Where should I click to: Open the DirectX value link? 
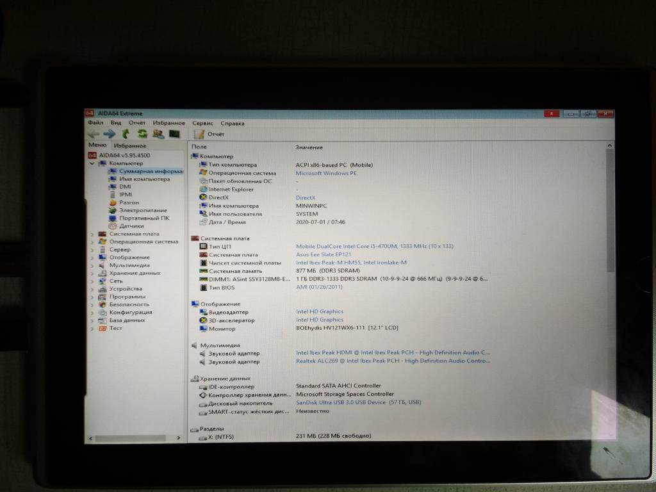(306, 198)
